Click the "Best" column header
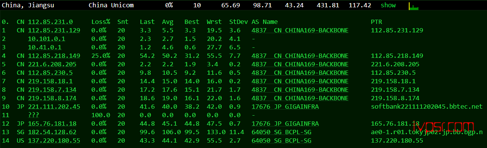 coord(192,22)
